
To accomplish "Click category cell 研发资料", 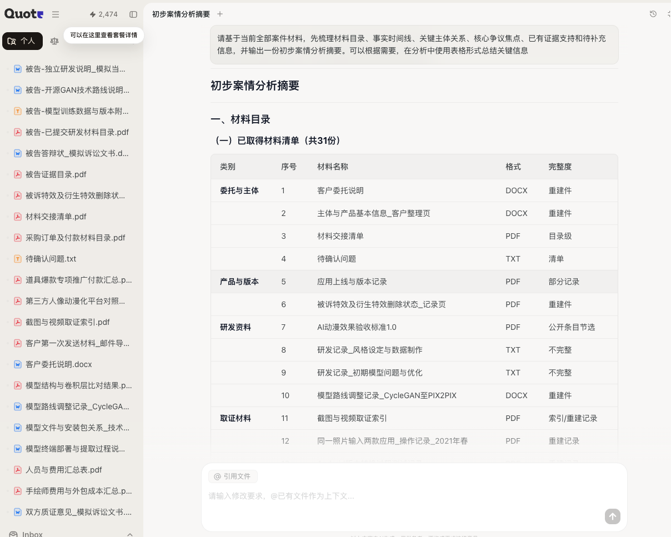I will tap(236, 327).
